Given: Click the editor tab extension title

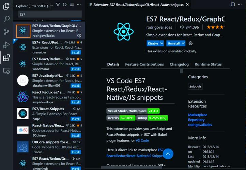Looking at the screenshot, I should coord(138,5).
